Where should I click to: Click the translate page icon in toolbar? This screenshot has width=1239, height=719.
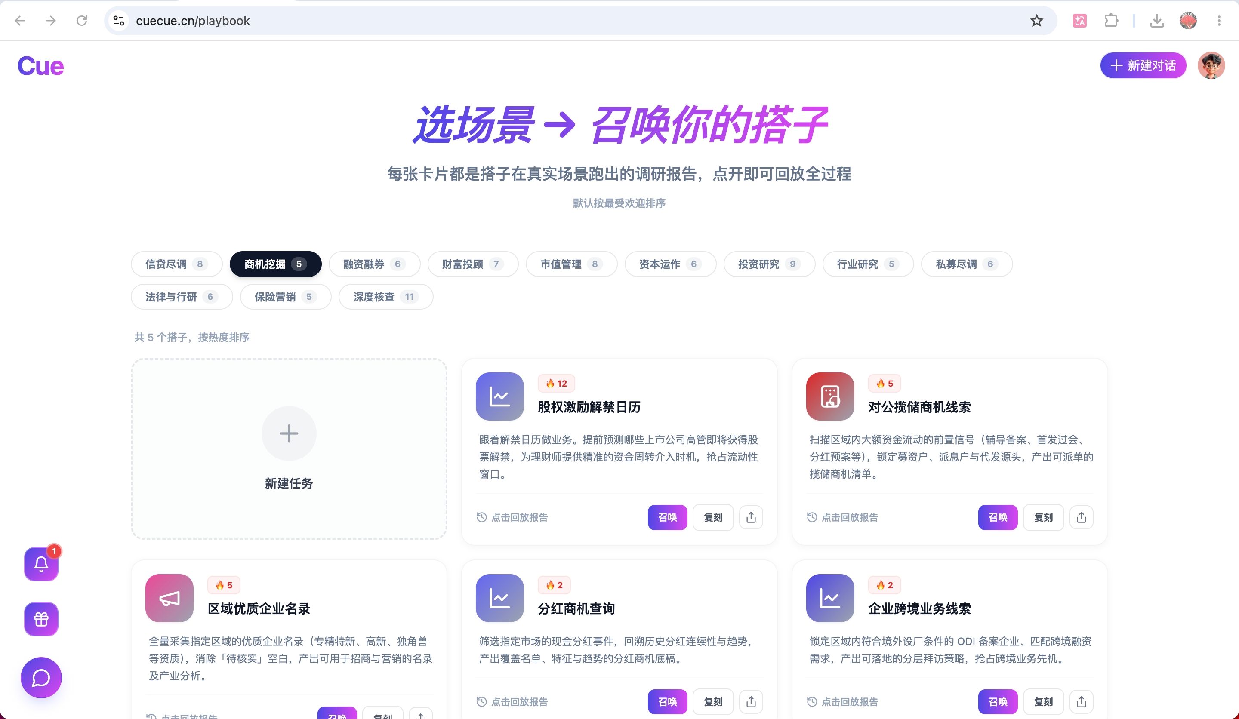point(1079,21)
